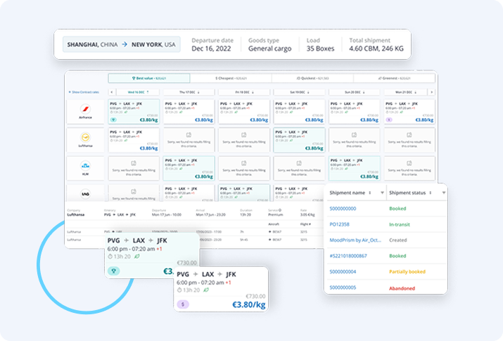The width and height of the screenshot is (503, 341).
Task: Select the Quickest tab
Action: pos(312,79)
